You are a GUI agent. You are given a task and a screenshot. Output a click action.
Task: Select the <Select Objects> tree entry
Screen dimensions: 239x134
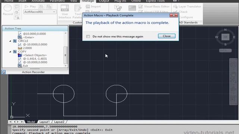coord(35,55)
